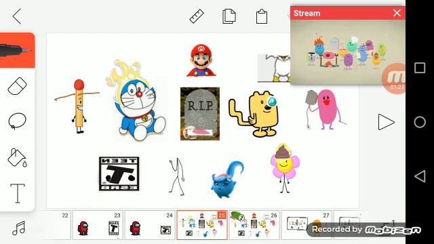Select the eraser tool
This screenshot has width=434, height=244.
[17, 86]
